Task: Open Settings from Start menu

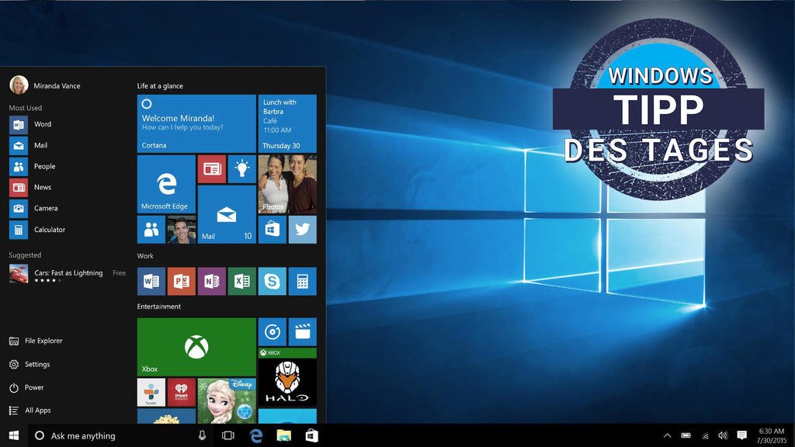Action: [x=30, y=365]
